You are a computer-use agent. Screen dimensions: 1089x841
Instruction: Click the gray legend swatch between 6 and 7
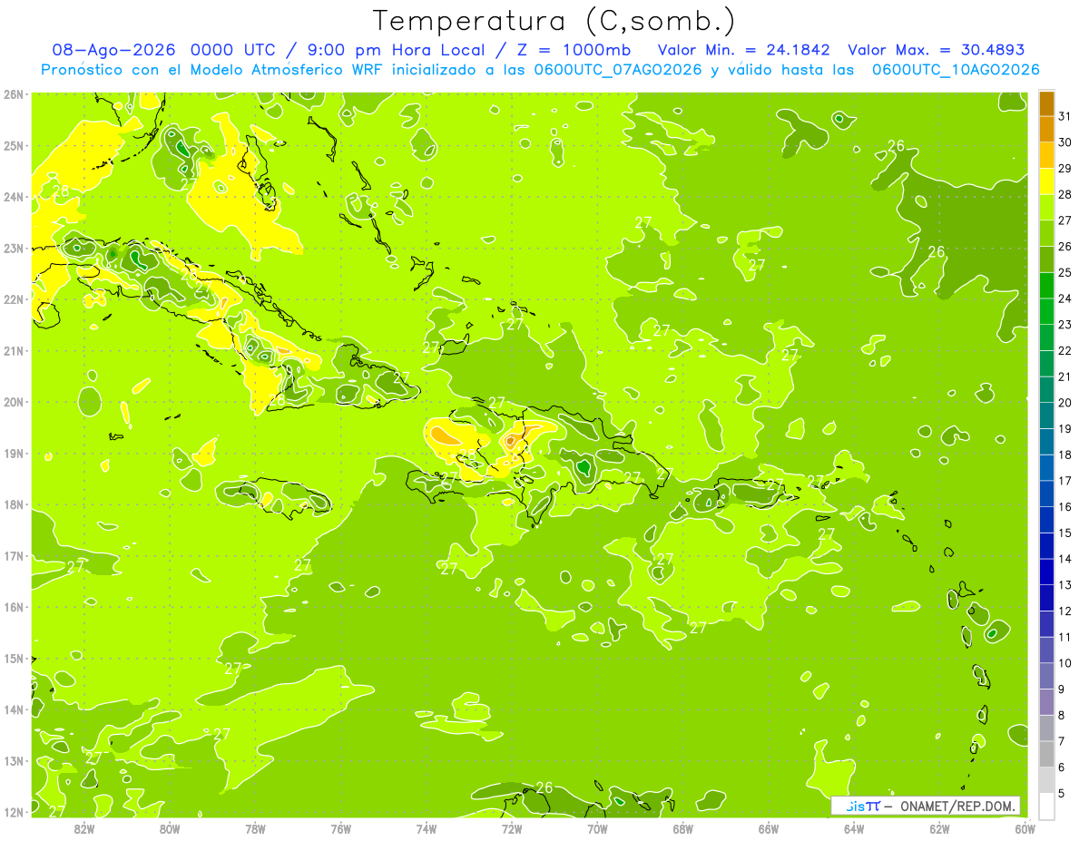point(1046,754)
